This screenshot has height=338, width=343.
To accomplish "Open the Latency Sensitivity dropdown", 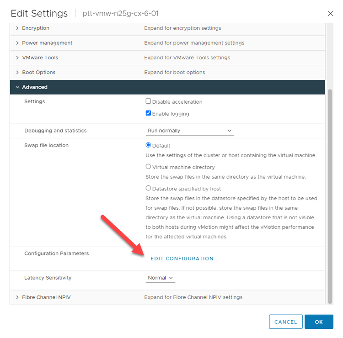I will coord(161,278).
